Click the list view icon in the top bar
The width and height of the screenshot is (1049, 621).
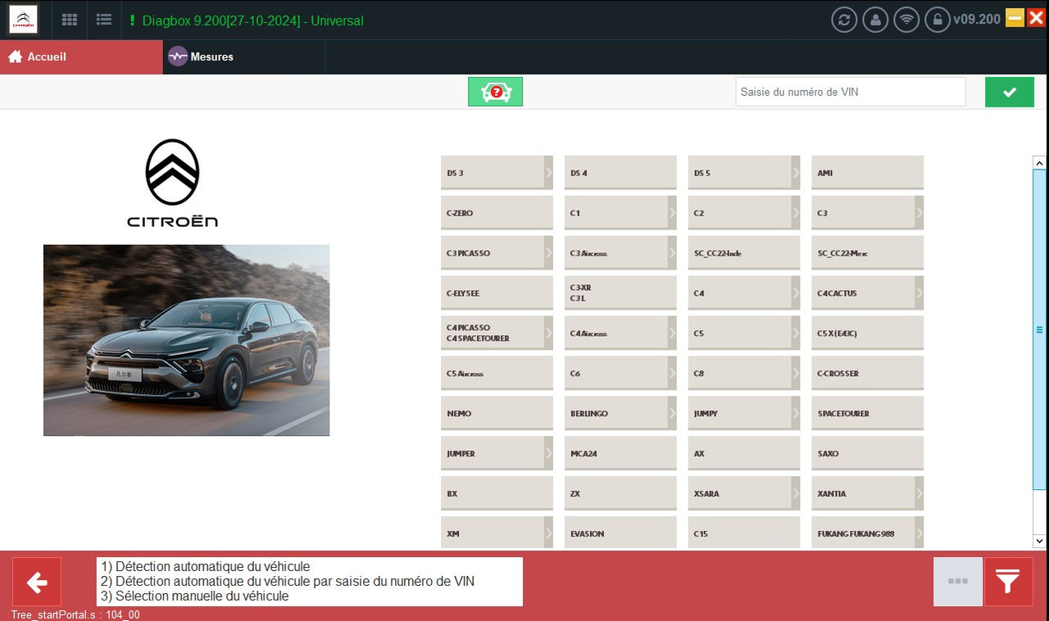coord(103,20)
